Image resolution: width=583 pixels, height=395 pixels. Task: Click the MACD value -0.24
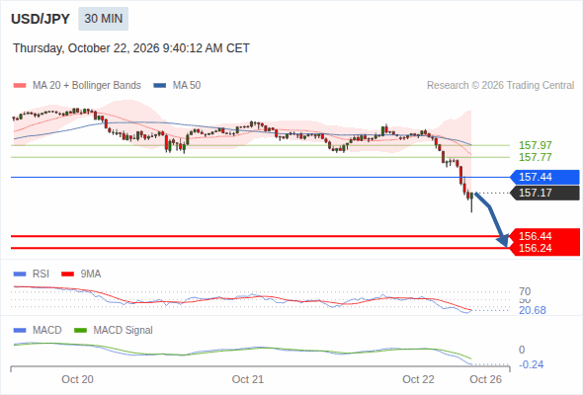click(x=531, y=364)
